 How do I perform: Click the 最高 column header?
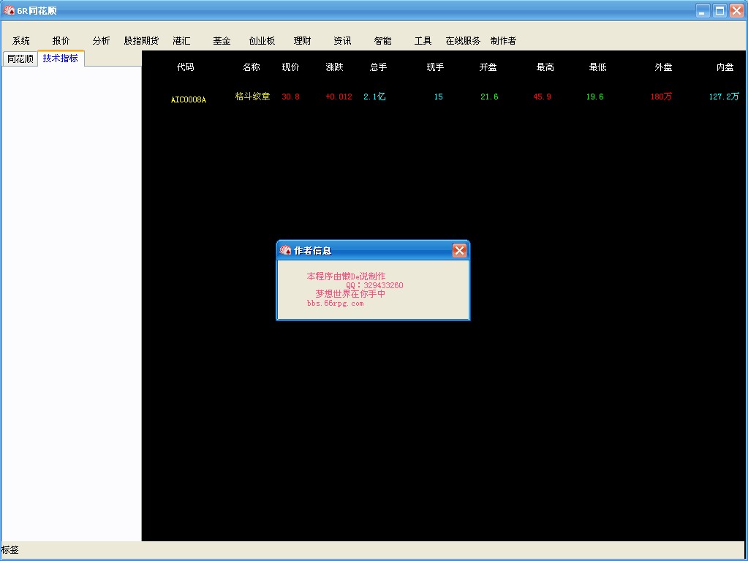[x=545, y=67]
